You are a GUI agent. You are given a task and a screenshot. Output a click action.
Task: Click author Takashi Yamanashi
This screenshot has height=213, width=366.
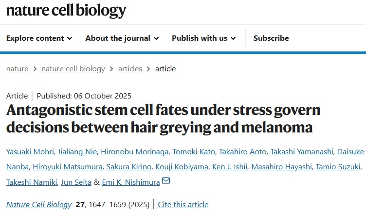click(301, 152)
